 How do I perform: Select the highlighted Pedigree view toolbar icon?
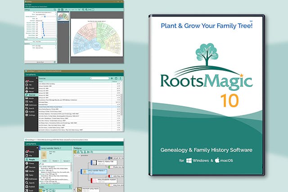[x=75, y=152]
